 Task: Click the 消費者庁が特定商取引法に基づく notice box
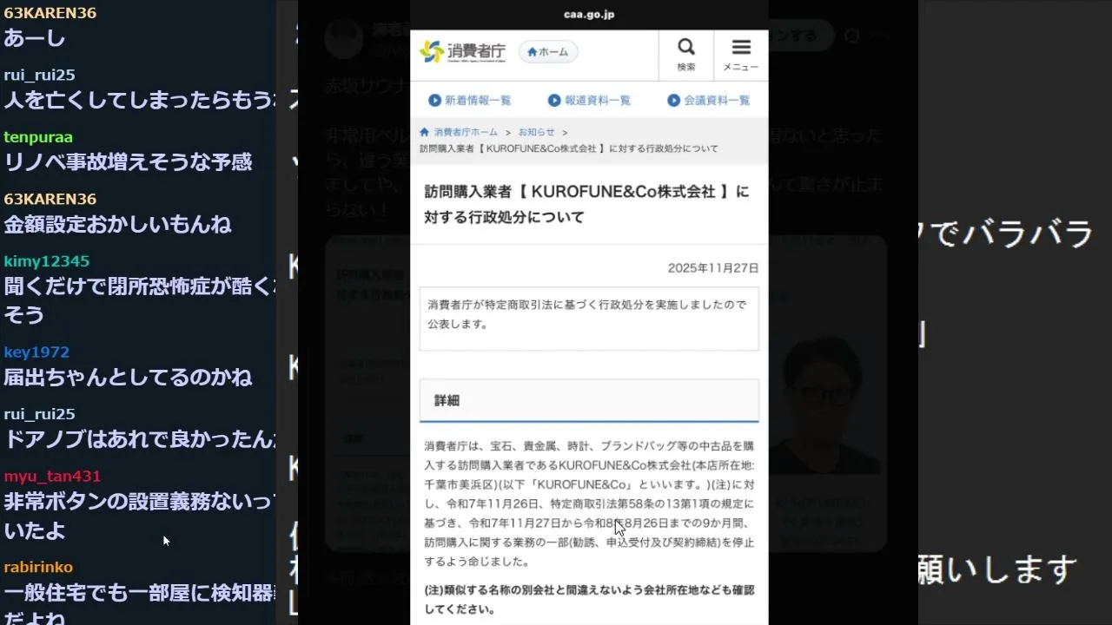click(589, 319)
